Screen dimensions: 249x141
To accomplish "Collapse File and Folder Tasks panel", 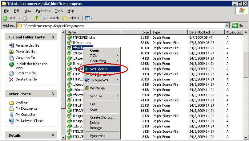I will 53,37.
